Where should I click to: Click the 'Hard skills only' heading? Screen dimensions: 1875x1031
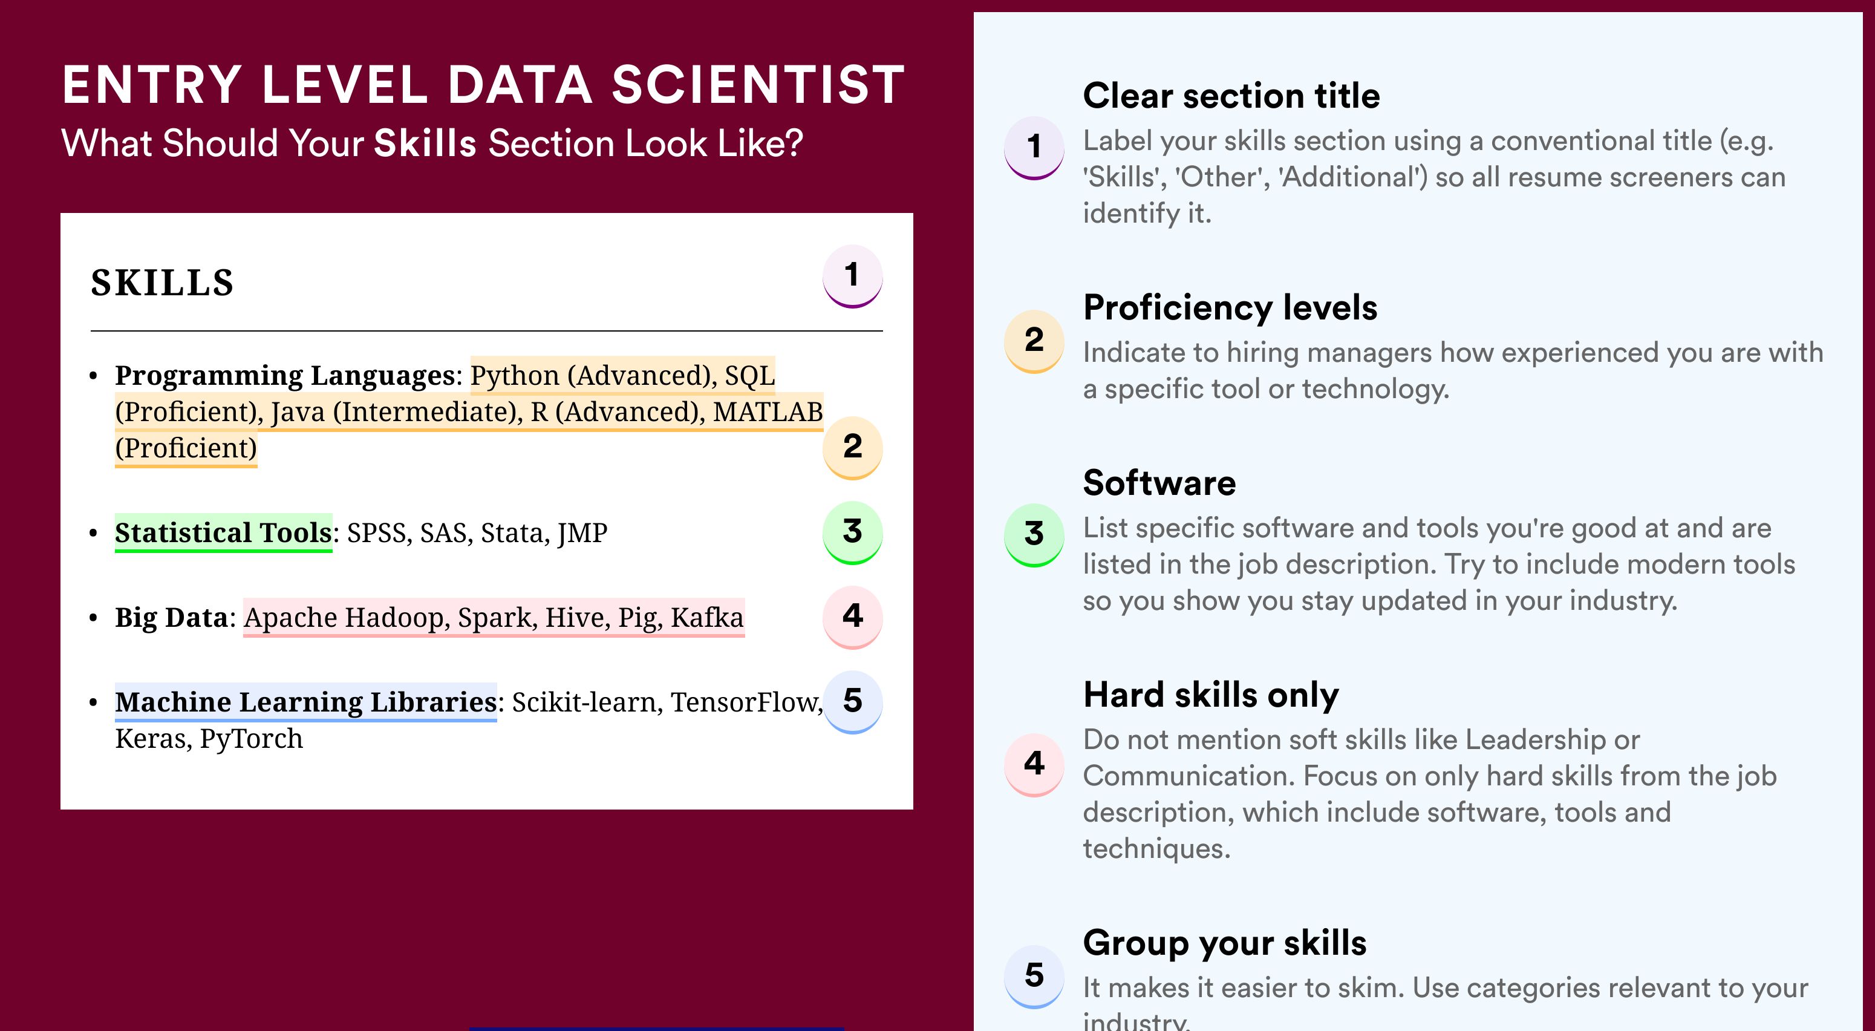tap(1211, 695)
